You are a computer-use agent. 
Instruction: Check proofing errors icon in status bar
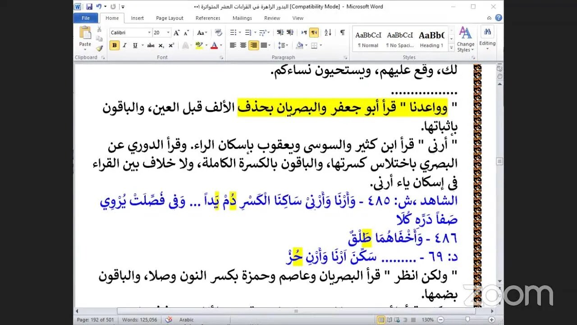169,320
